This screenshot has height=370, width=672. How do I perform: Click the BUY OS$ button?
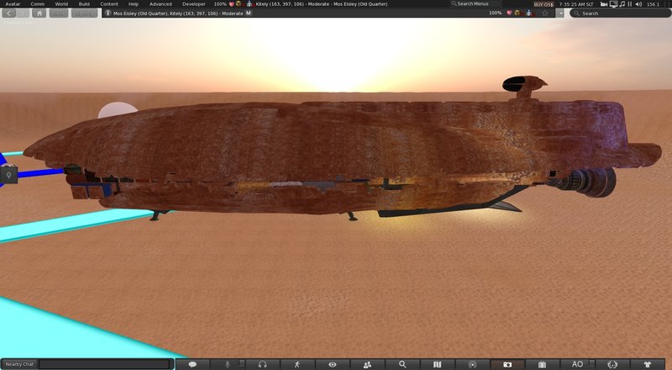pyautogui.click(x=543, y=4)
